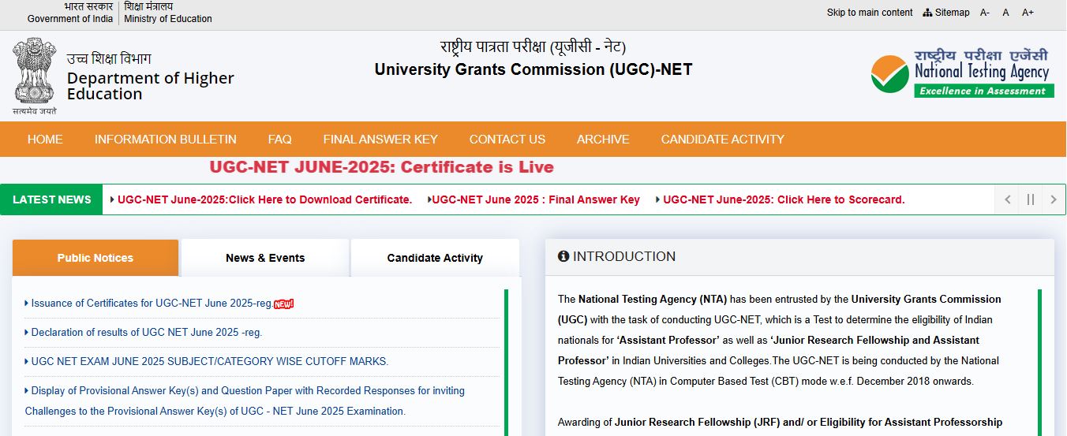Open the Final Answer Key menu
The height and width of the screenshot is (436, 1067).
(x=380, y=140)
